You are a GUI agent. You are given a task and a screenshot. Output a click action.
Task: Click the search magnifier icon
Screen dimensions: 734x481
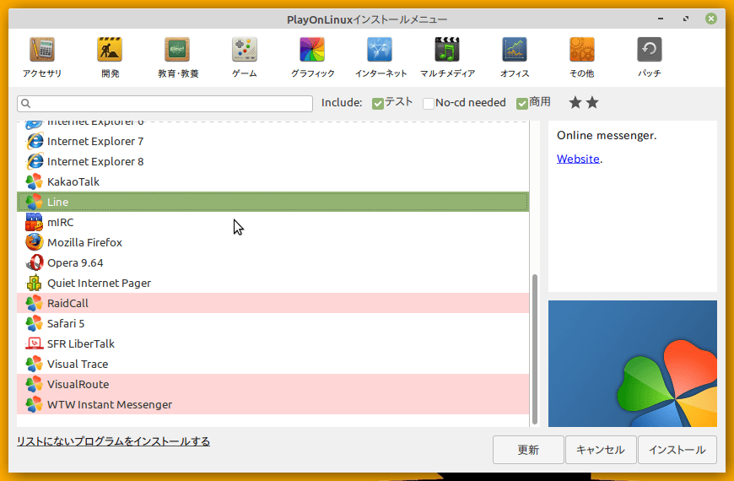(26, 104)
